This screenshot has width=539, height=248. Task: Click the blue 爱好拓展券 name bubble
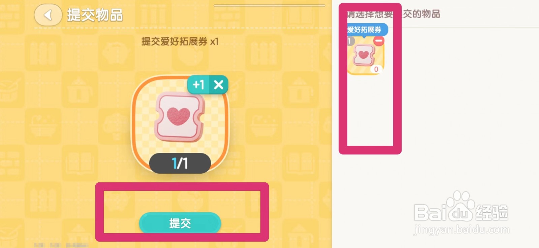367,30
